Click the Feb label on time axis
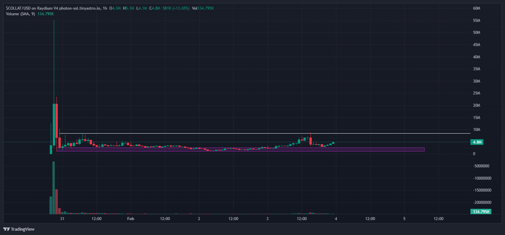Viewport: 505px width, 235px height. (130, 219)
